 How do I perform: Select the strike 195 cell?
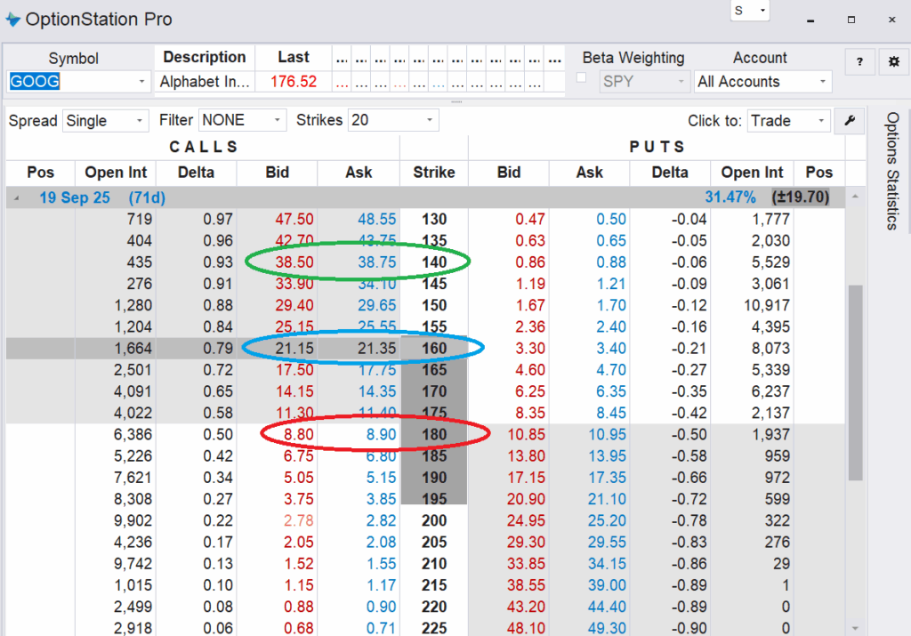pyautogui.click(x=434, y=499)
